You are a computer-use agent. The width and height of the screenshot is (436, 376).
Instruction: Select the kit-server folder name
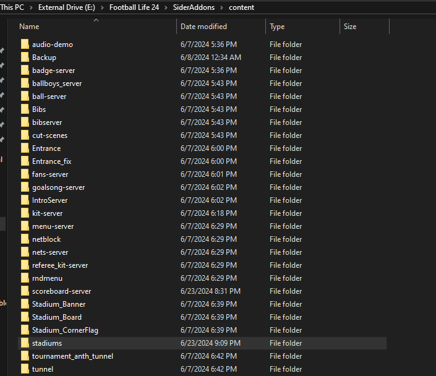(x=47, y=213)
